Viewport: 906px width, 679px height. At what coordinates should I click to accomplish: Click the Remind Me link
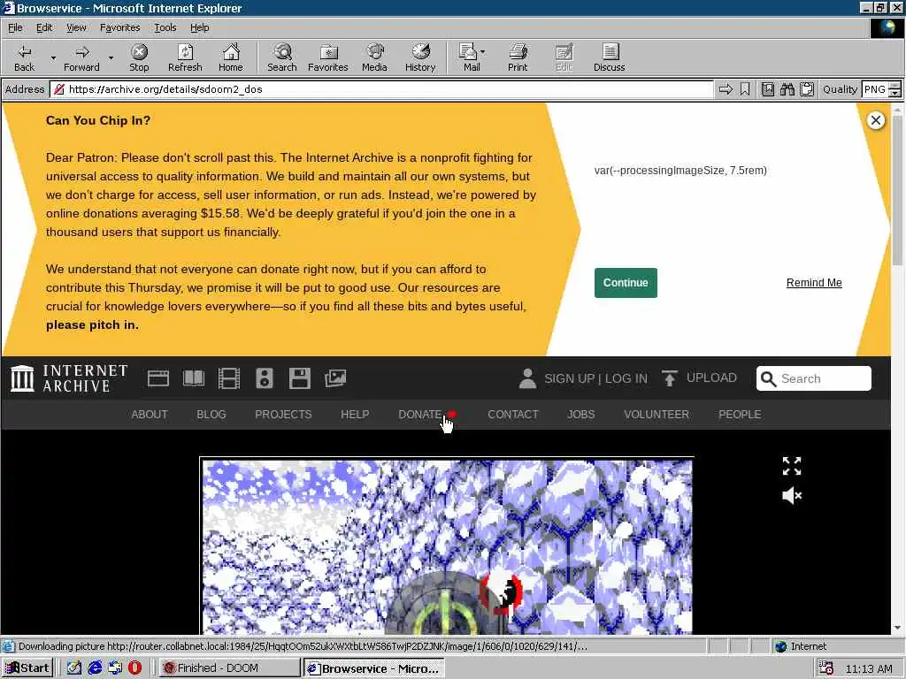[814, 283]
